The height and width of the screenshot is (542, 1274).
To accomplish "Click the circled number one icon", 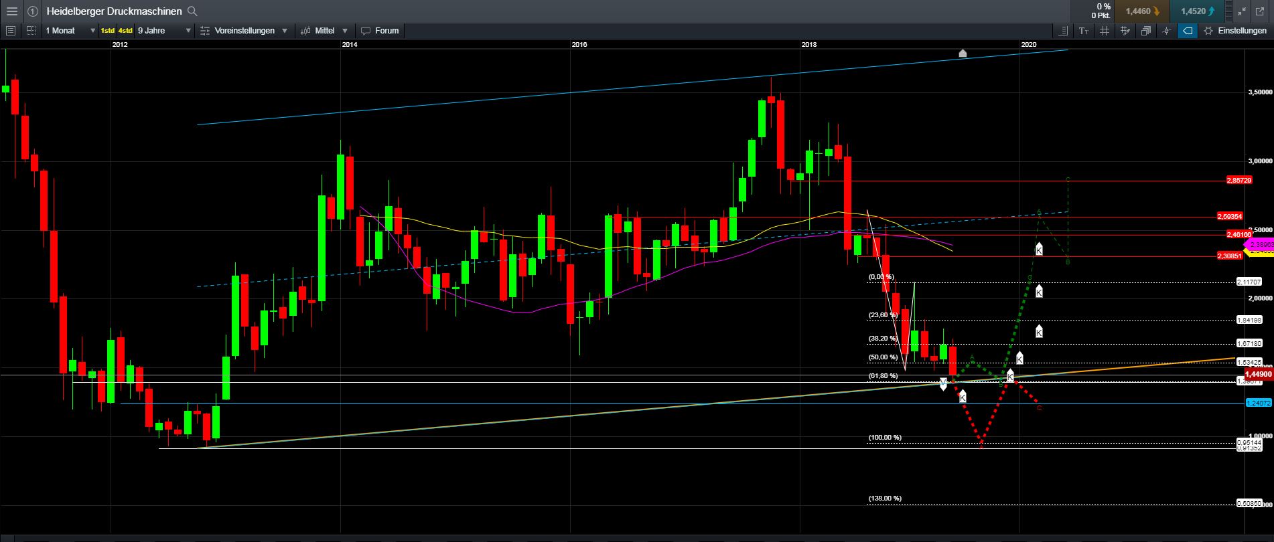I will click(32, 11).
